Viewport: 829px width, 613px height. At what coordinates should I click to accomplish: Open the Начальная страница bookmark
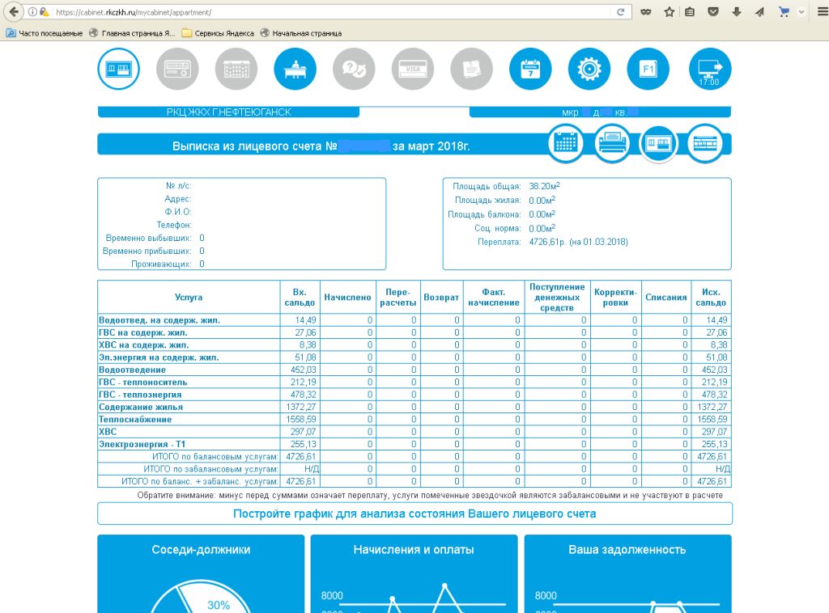pos(301,33)
